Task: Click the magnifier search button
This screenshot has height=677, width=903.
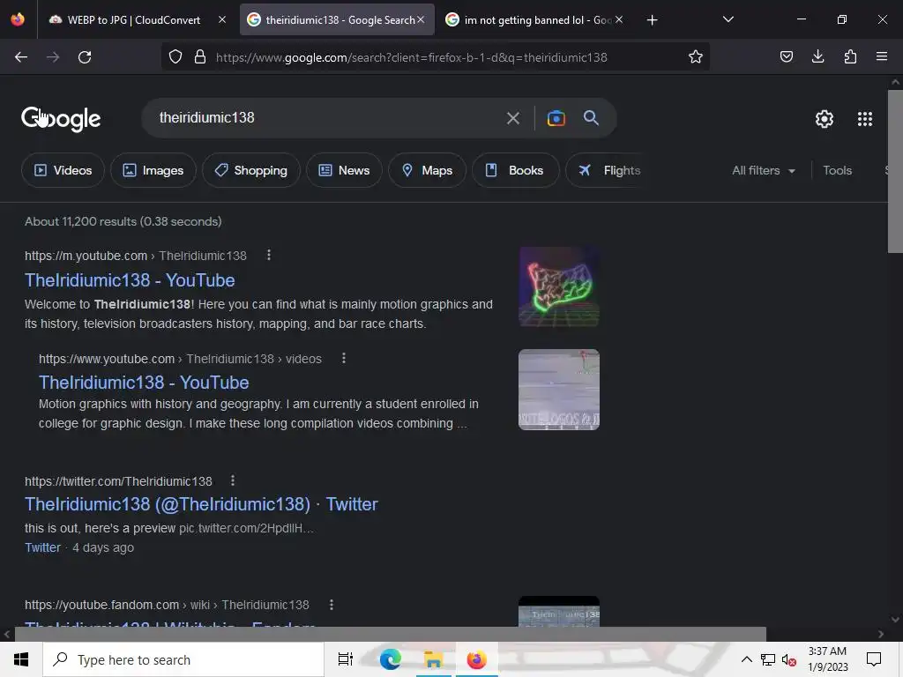Action: 591,118
